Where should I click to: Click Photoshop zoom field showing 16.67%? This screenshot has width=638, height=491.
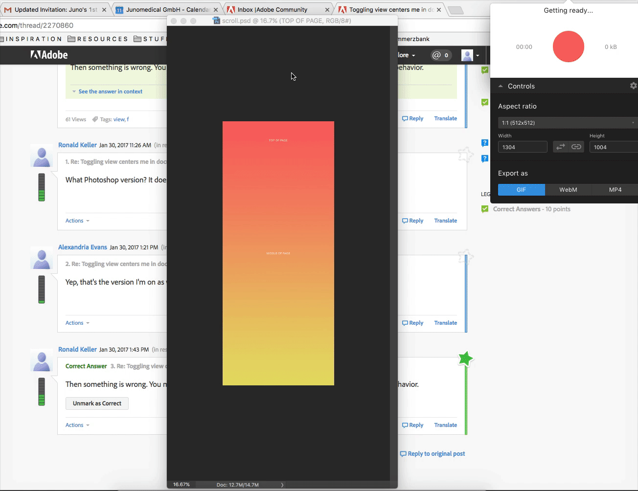[182, 485]
